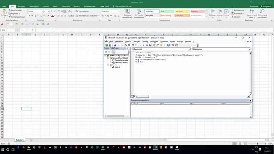
Task: Select Modul1 in the project tree
Action: click(117, 67)
